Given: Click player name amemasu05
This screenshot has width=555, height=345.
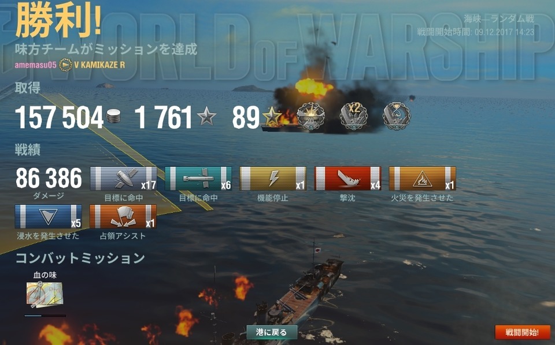Looking at the screenshot, I should 35,65.
